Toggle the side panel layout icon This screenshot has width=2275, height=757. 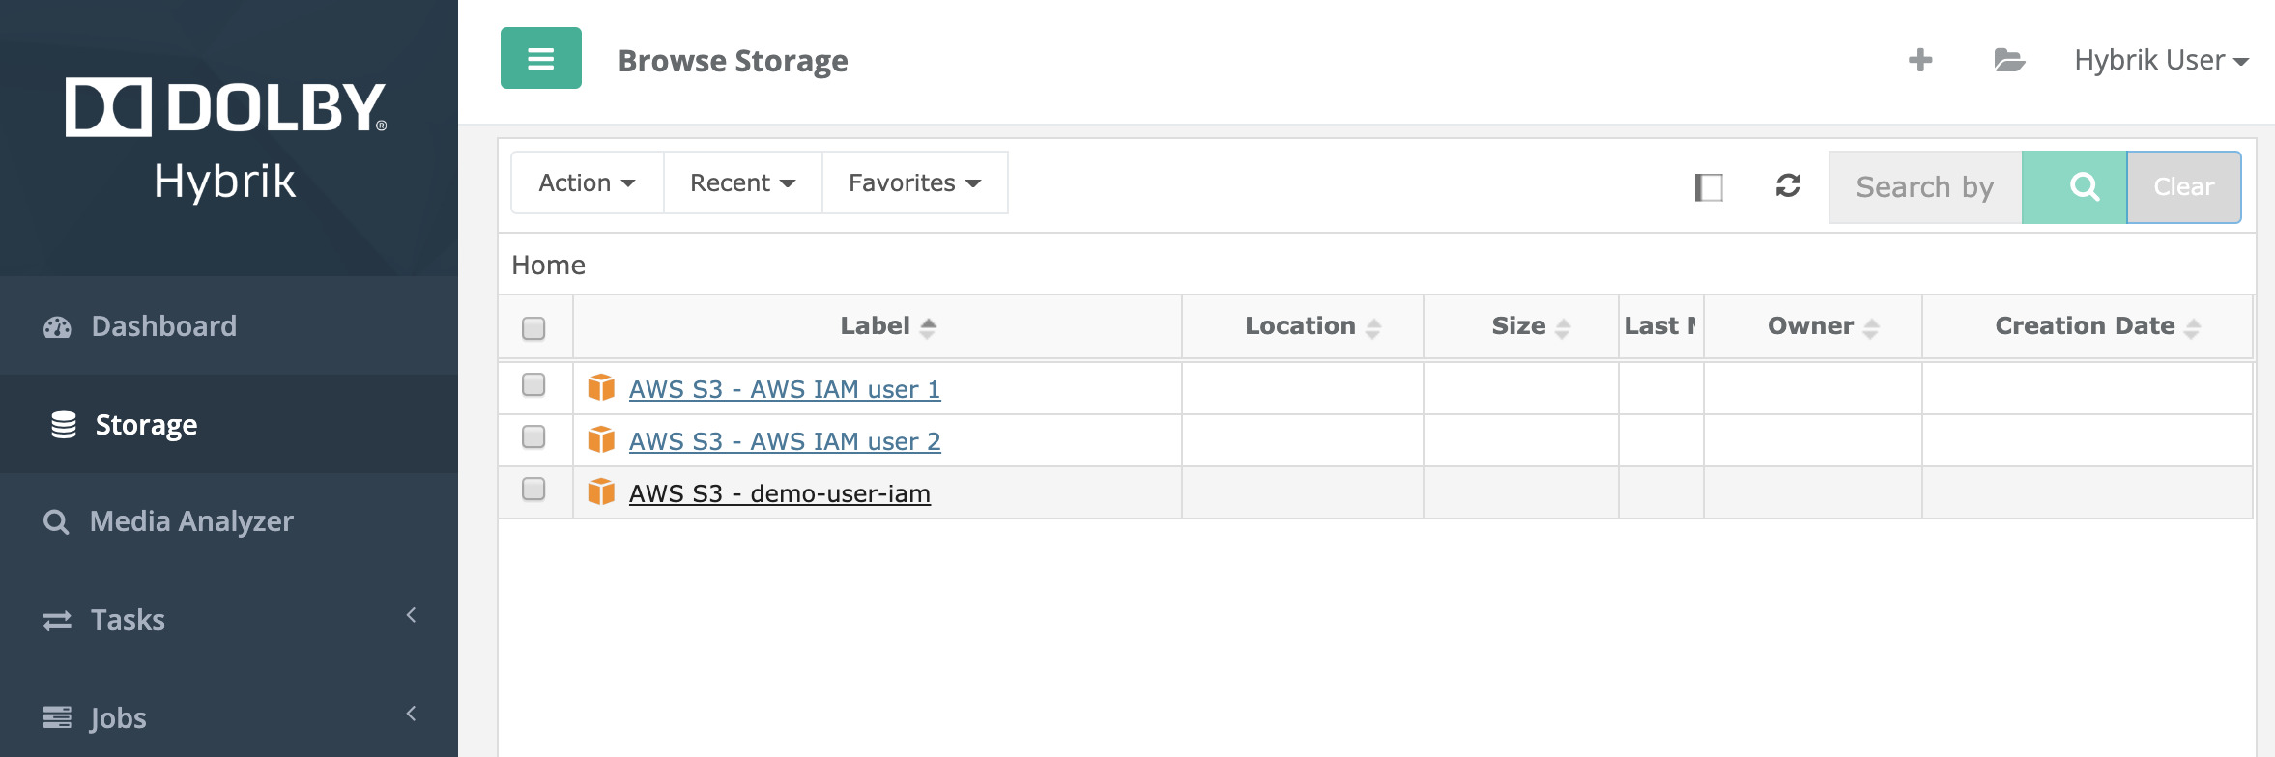click(x=1709, y=186)
